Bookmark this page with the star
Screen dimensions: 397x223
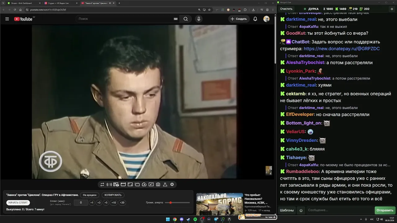[209, 10]
